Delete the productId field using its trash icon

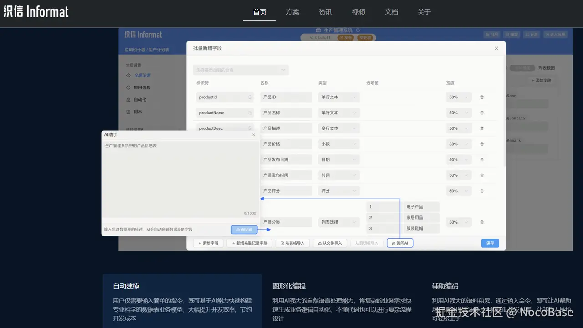click(482, 97)
